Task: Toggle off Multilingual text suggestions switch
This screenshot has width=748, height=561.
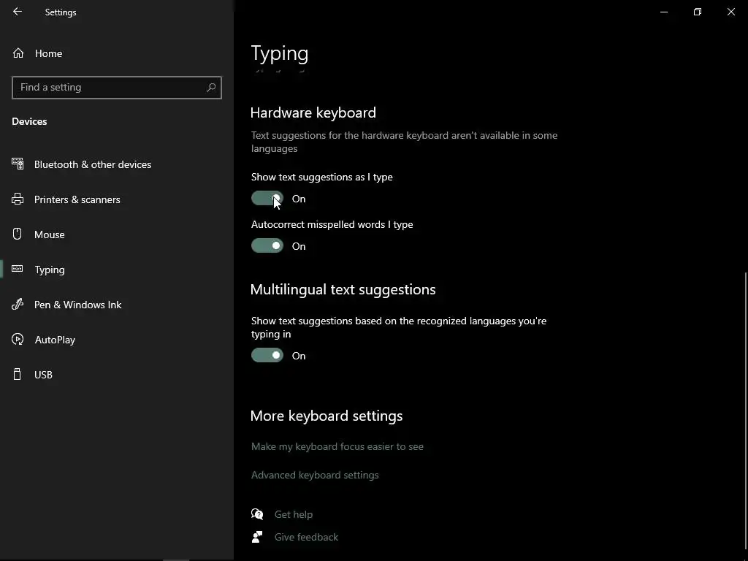Action: pos(267,356)
